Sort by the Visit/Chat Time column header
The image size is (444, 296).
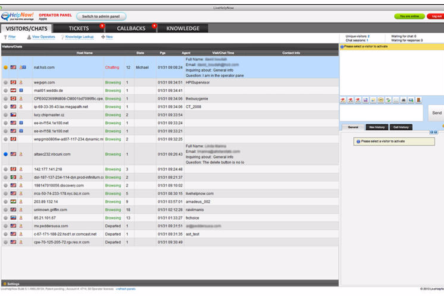pos(223,53)
